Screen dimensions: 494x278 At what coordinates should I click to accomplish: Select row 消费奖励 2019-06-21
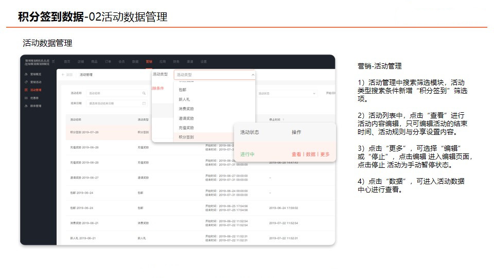200,223
